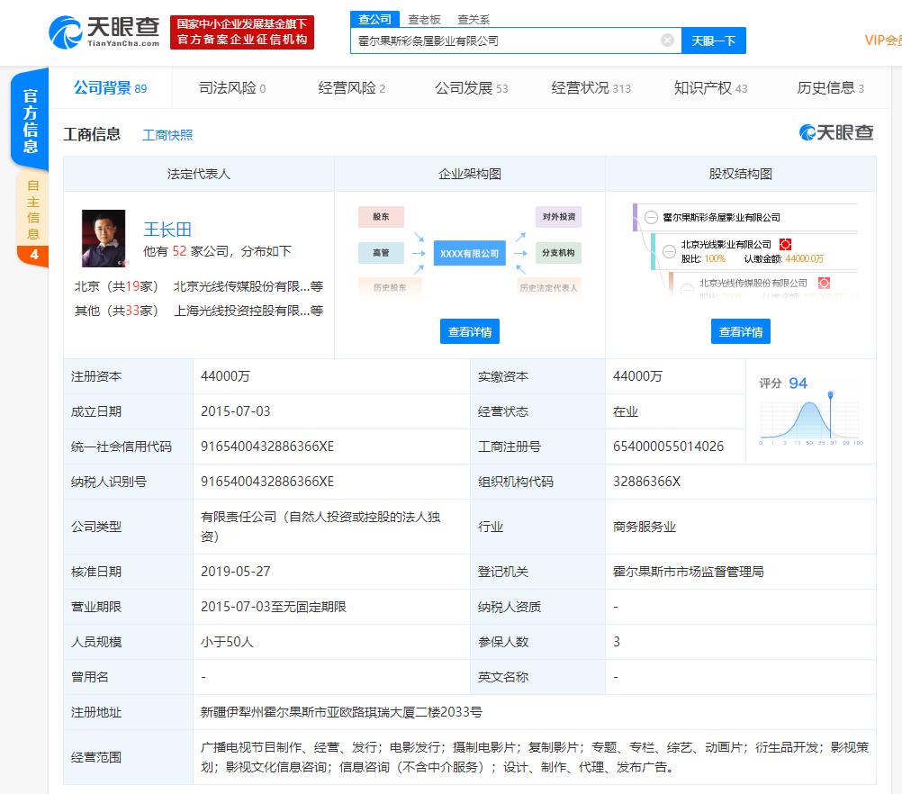
Task: Switch to the 查老板 search tab
Action: (424, 20)
